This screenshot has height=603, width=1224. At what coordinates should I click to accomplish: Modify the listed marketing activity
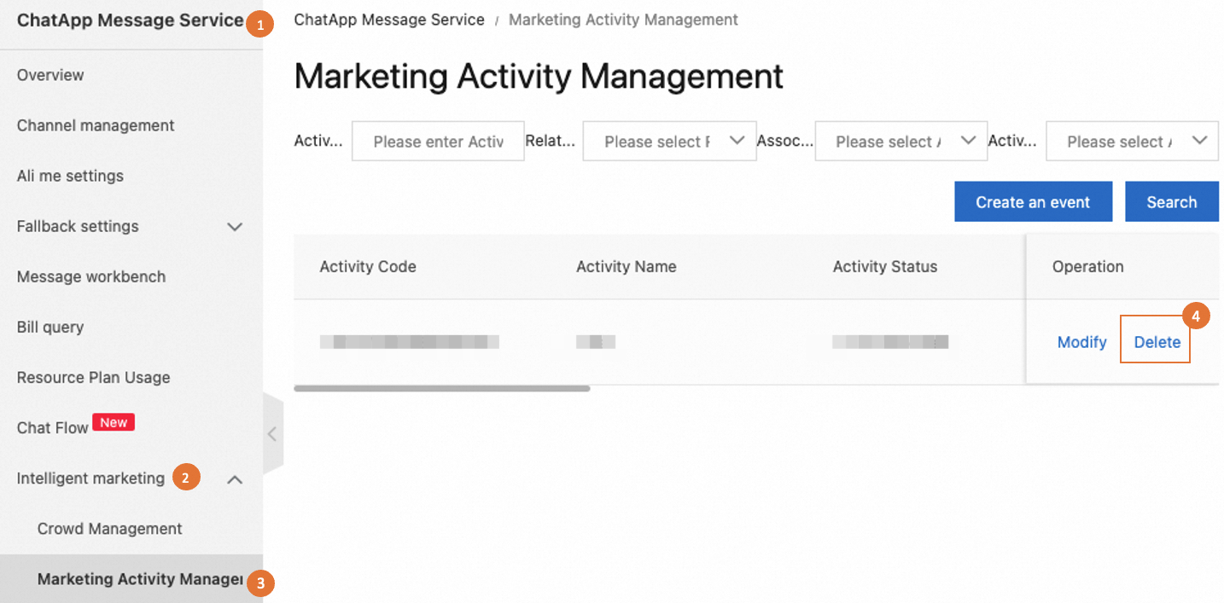click(1081, 342)
